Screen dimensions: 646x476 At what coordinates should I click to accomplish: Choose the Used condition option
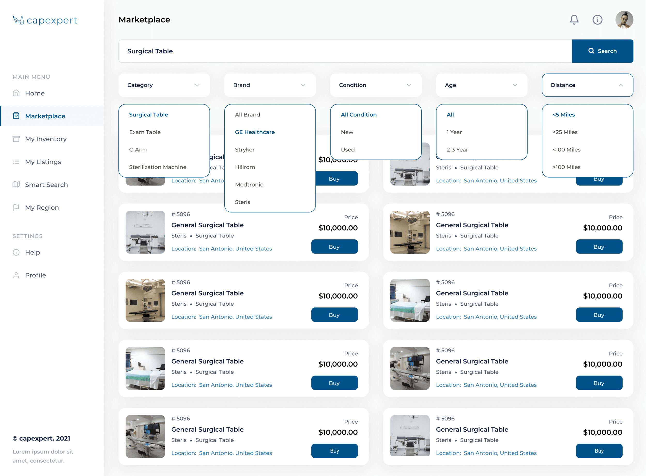coord(348,149)
